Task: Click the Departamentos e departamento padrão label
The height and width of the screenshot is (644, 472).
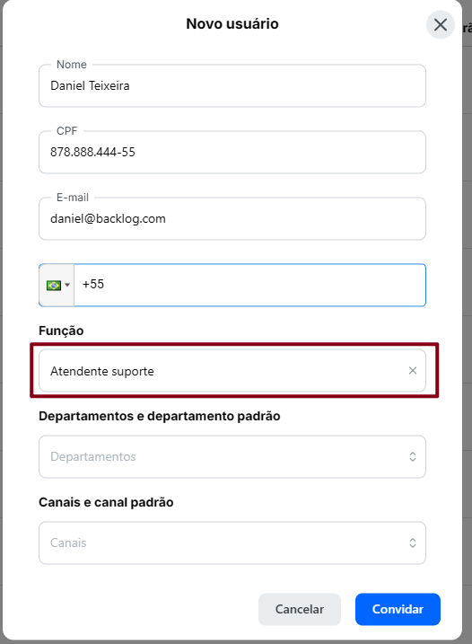Action: click(x=159, y=416)
